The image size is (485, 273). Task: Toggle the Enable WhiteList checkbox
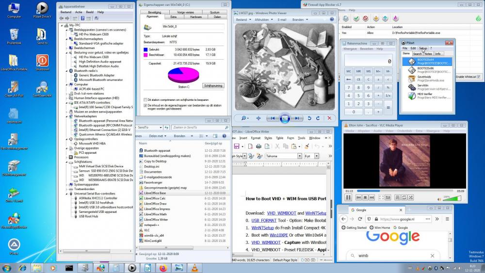point(479,77)
